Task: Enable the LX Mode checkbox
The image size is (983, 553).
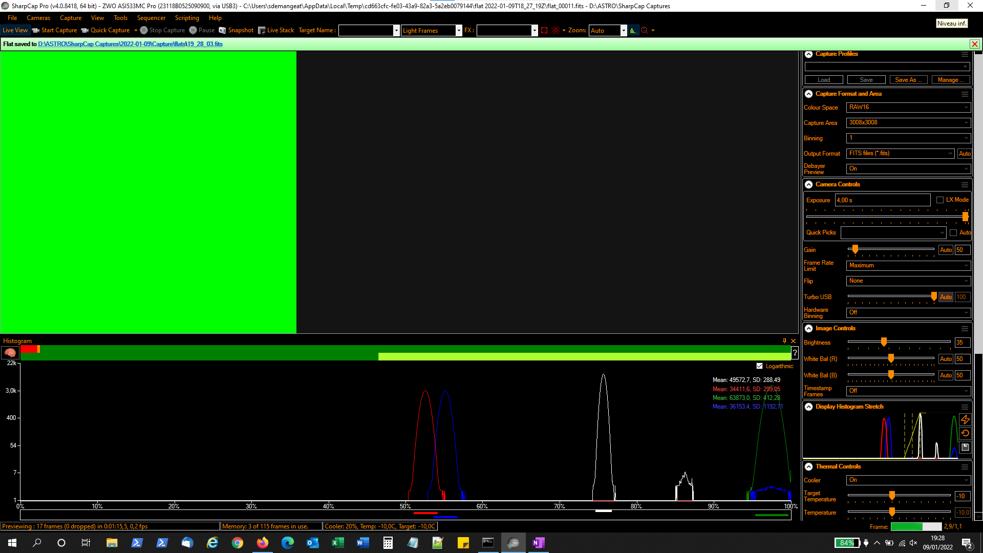Action: tap(940, 200)
